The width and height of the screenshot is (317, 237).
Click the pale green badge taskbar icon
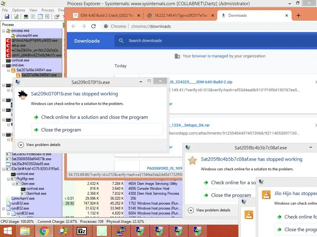[x=102, y=231]
